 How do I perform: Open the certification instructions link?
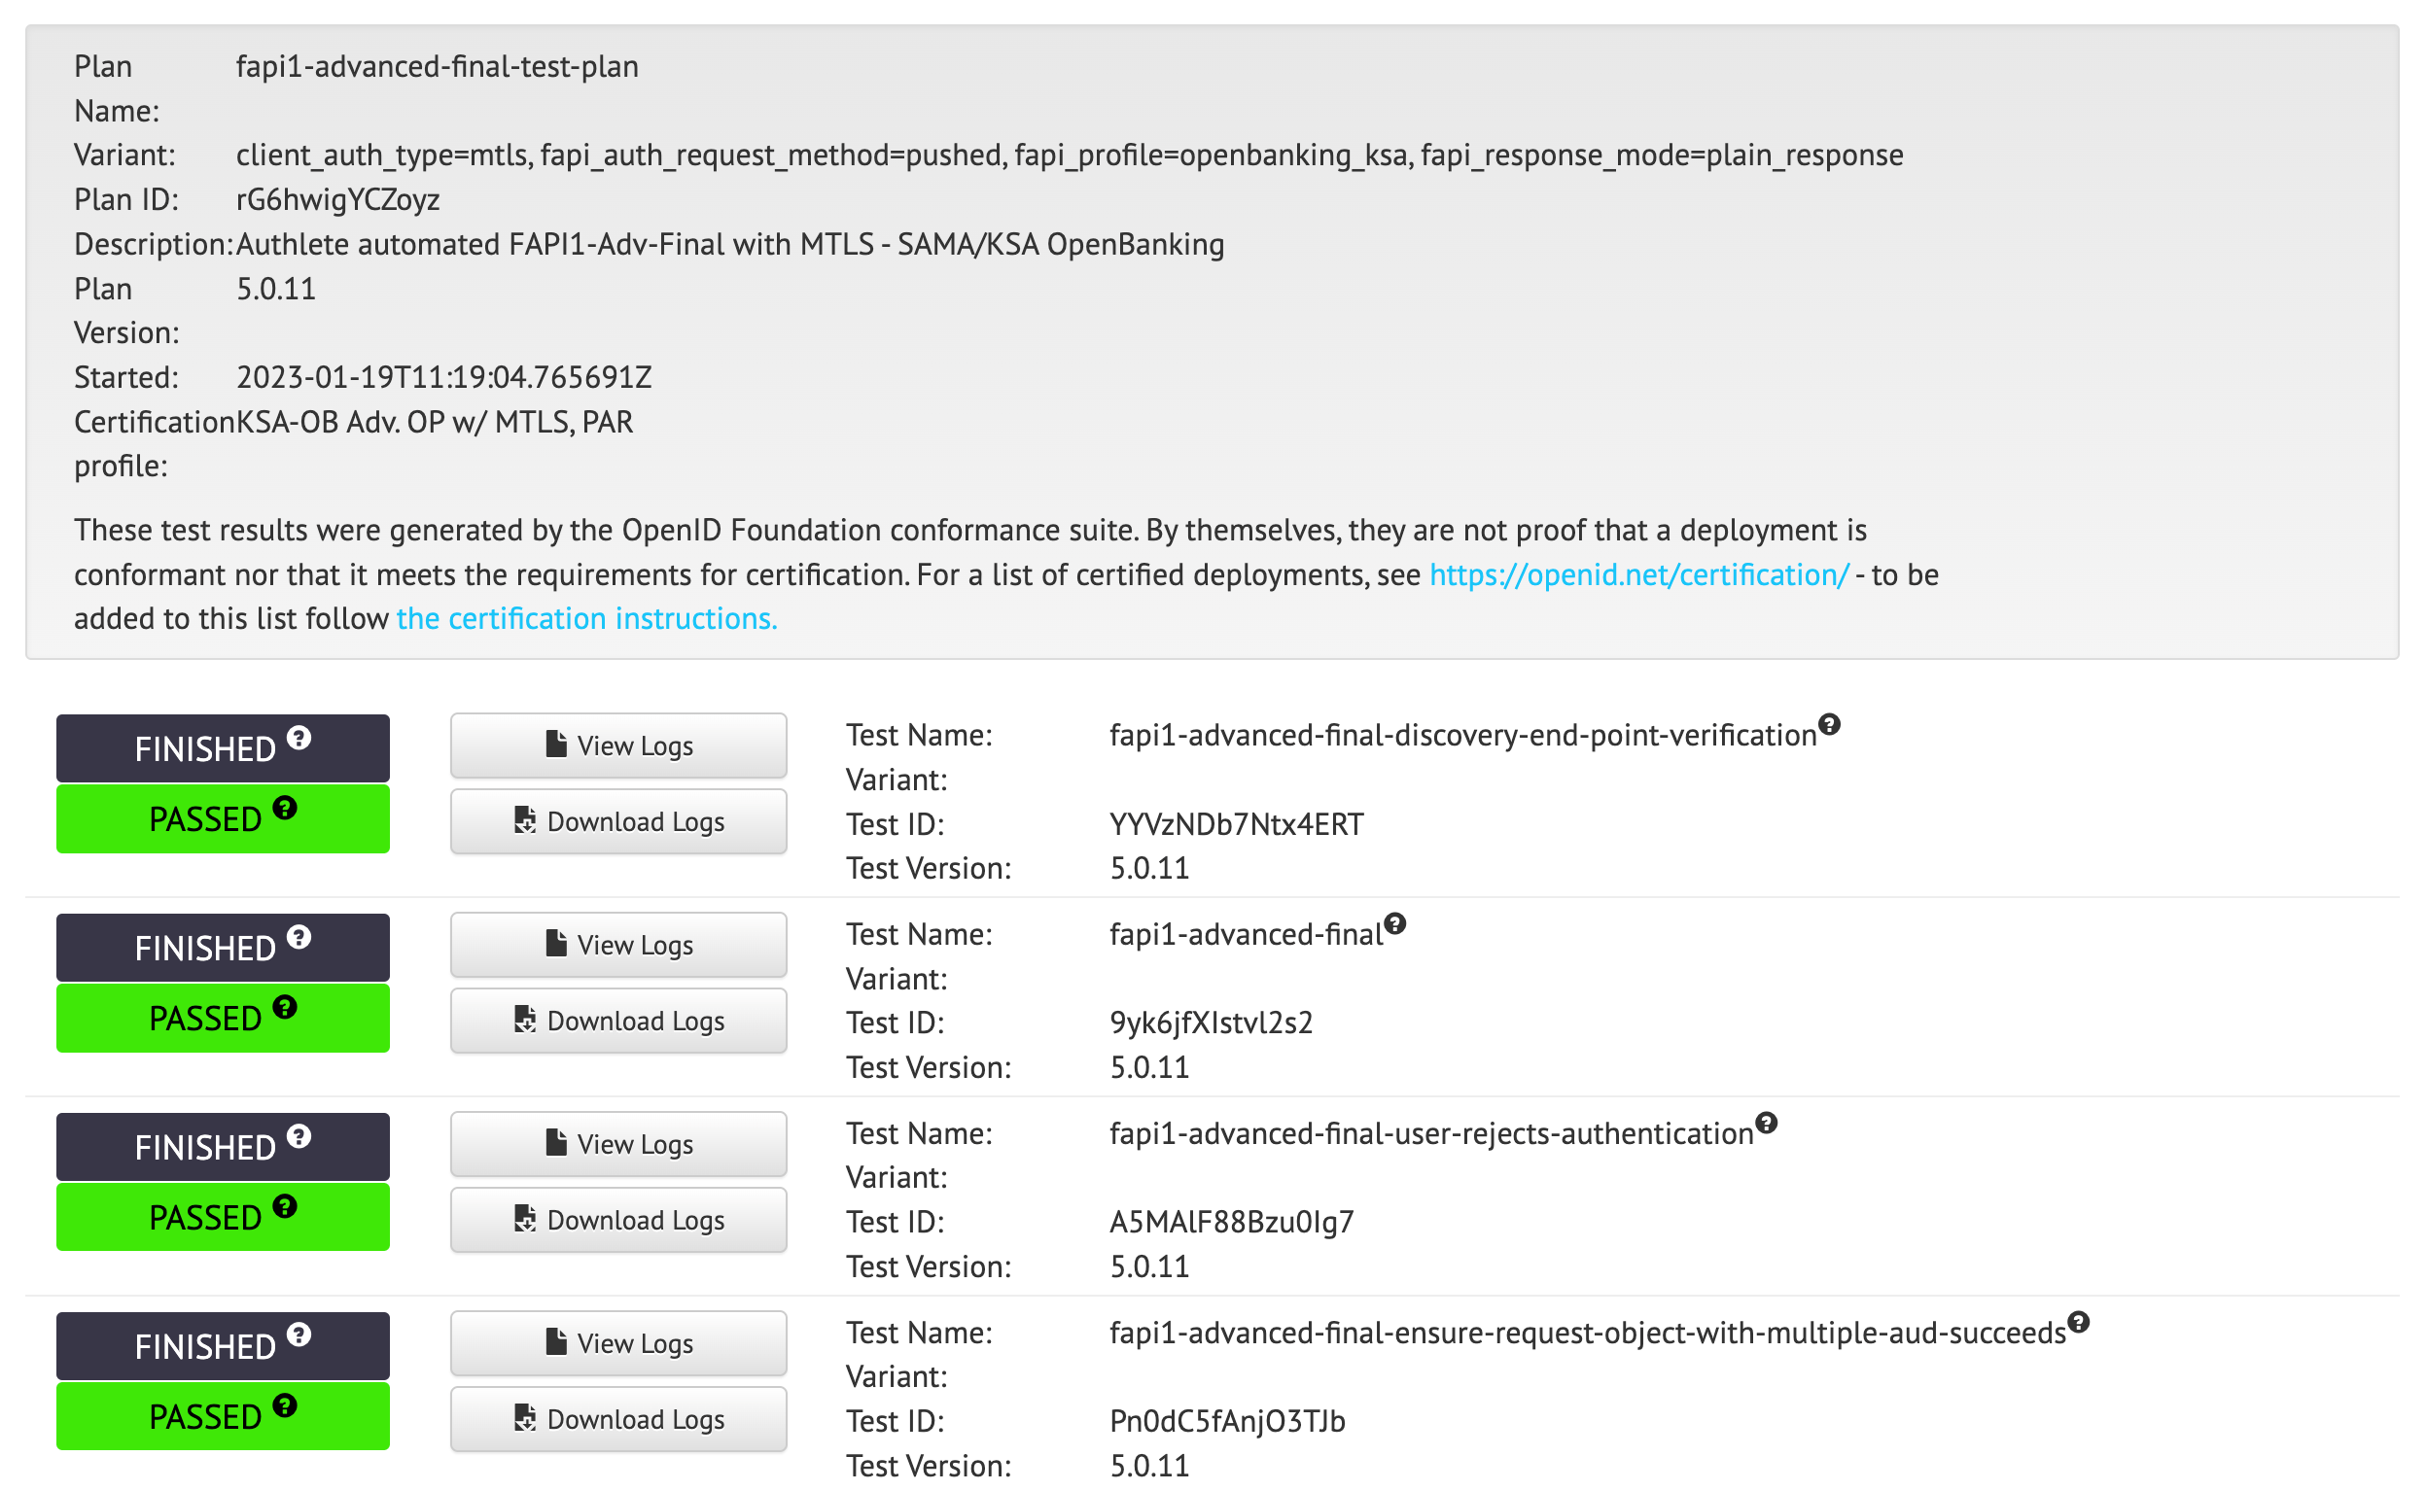pyautogui.click(x=586, y=618)
